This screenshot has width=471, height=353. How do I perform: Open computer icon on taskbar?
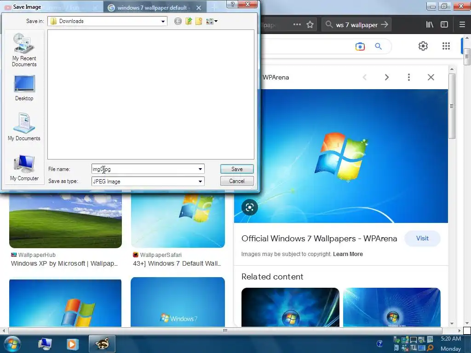click(x=45, y=344)
